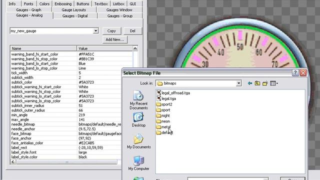Select the subtick_inner_radius property
Screen dimensions: 320x180
[x=28, y=105]
